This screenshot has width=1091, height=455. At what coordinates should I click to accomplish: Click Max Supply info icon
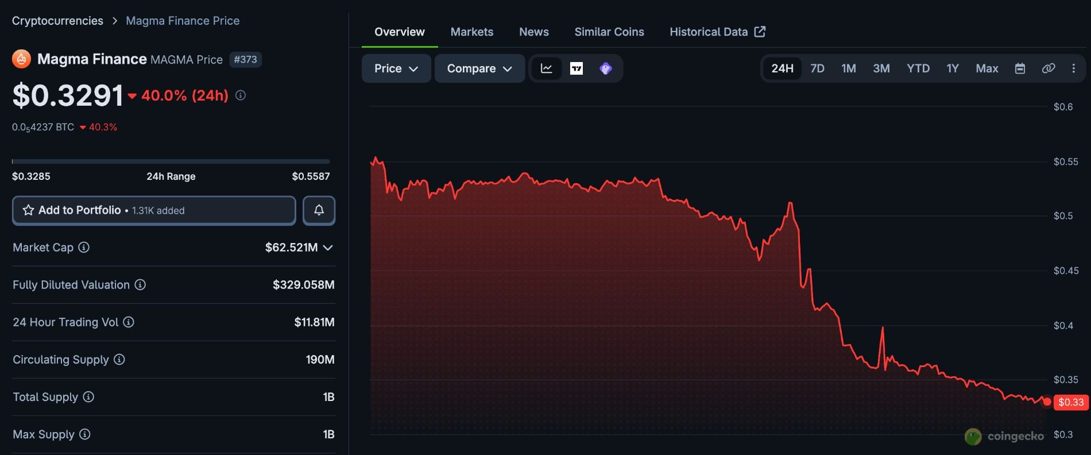[x=84, y=434]
